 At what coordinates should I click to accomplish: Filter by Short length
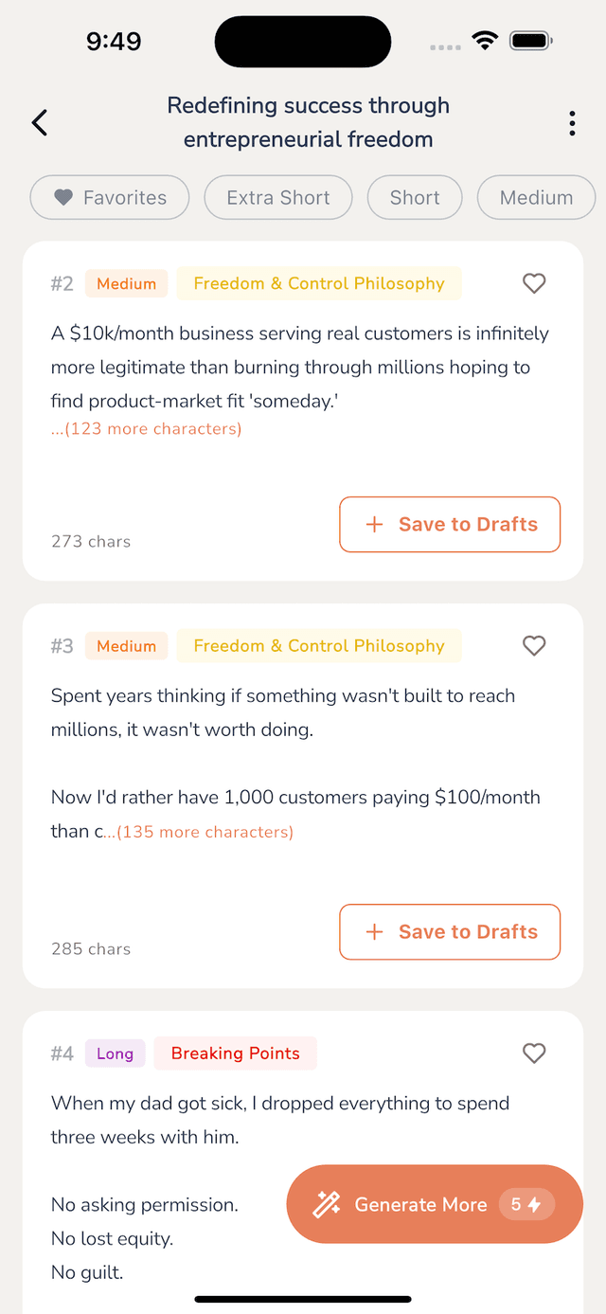415,198
